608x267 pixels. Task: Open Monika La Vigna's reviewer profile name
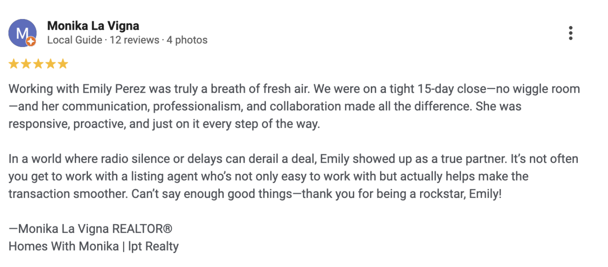click(x=93, y=26)
